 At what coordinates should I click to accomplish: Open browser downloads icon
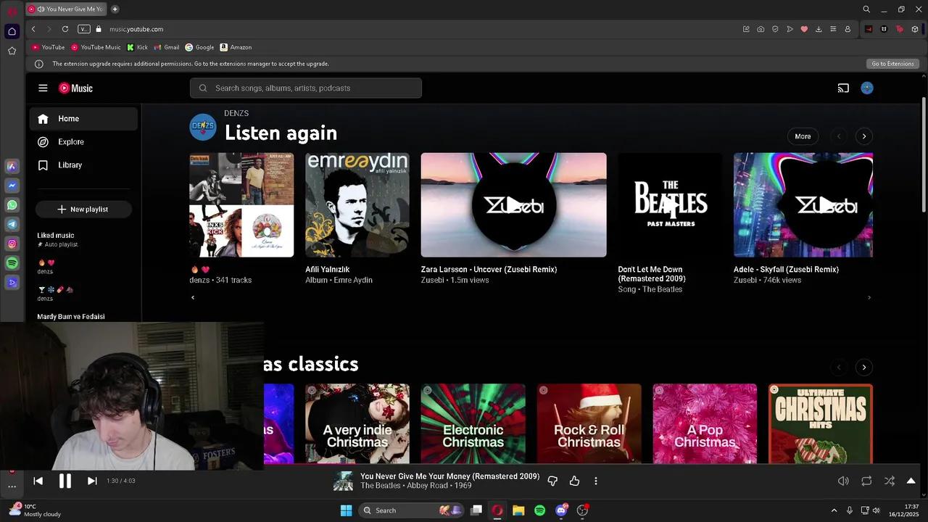point(819,29)
